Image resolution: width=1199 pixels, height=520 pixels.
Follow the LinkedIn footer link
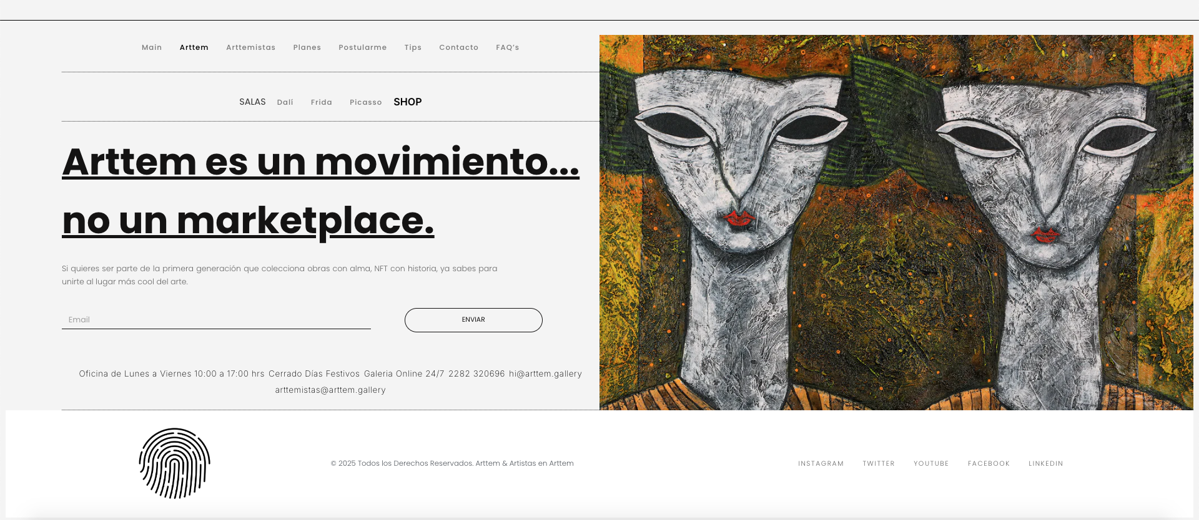pyautogui.click(x=1046, y=464)
